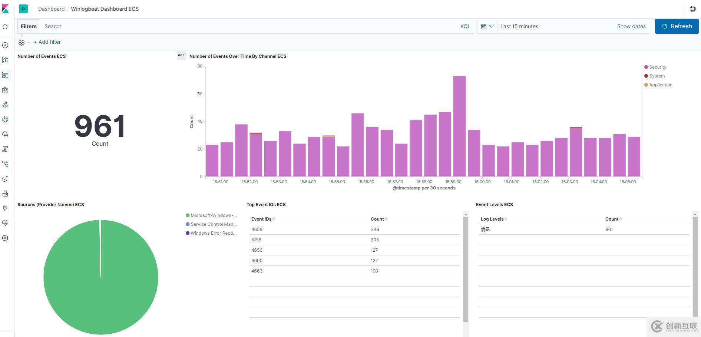Image resolution: width=701 pixels, height=337 pixels.
Task: Click Sources (Provider Names) ECS panel title
Action: [x=51, y=205]
